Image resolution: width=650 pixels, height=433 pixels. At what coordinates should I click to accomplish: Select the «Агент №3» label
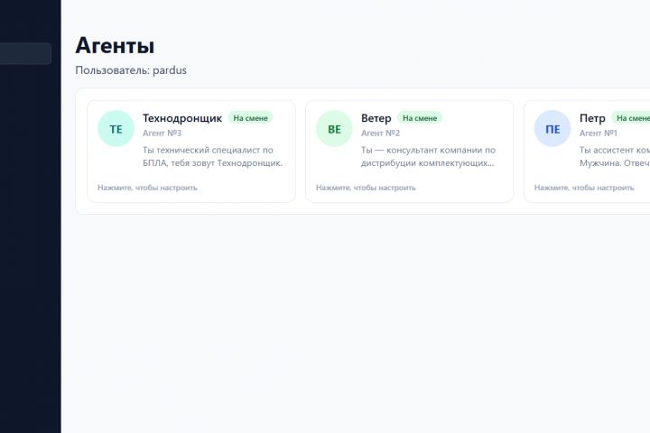point(162,133)
